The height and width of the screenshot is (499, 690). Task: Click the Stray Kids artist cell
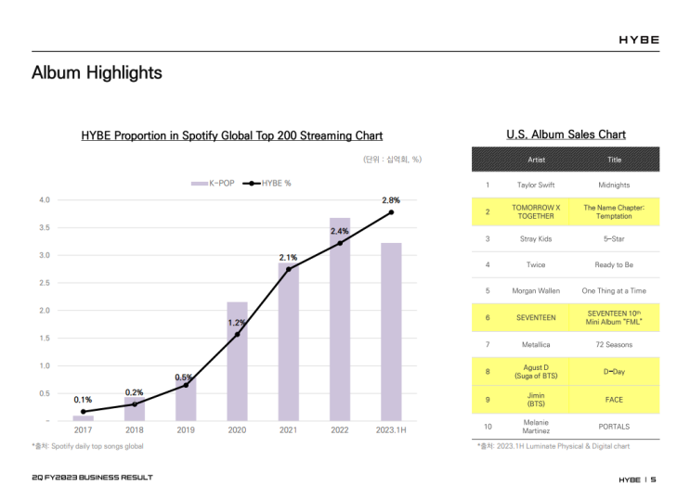(x=536, y=238)
